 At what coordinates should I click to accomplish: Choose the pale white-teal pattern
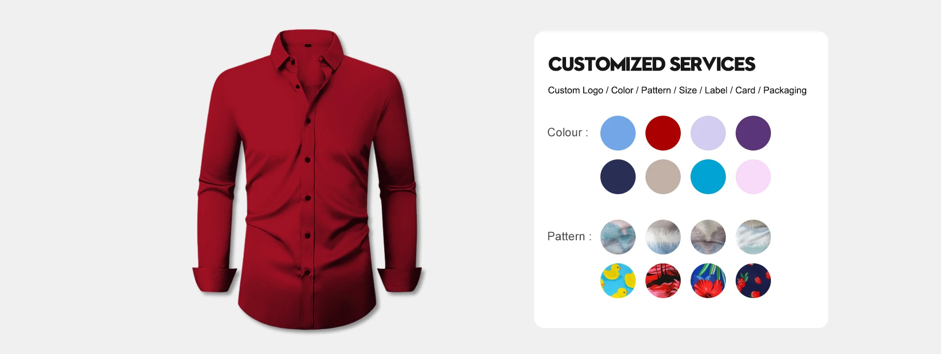click(753, 237)
